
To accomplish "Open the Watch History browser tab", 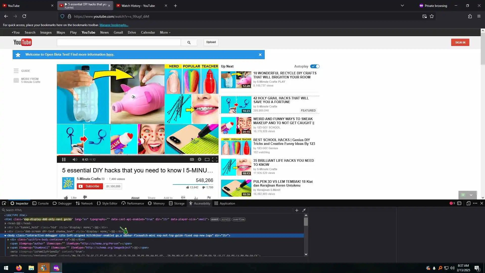I will 138,6.
